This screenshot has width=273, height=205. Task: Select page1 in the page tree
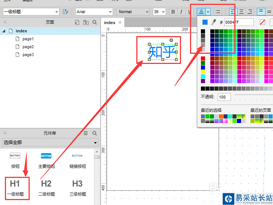tap(28, 39)
